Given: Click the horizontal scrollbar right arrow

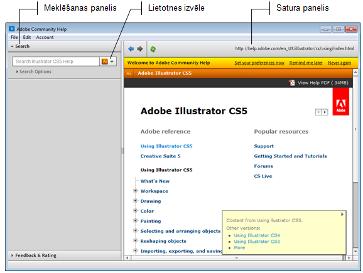Looking at the screenshot, I should click(x=349, y=258).
